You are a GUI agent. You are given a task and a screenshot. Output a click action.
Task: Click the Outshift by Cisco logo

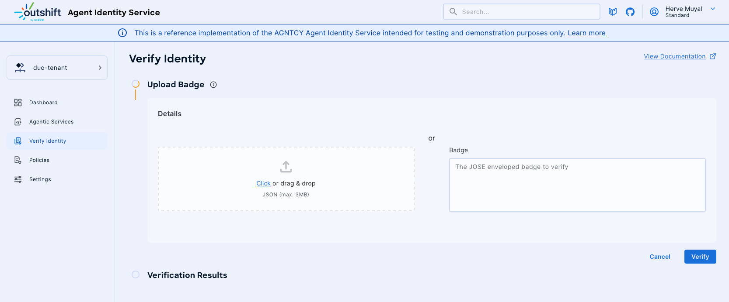coord(38,12)
